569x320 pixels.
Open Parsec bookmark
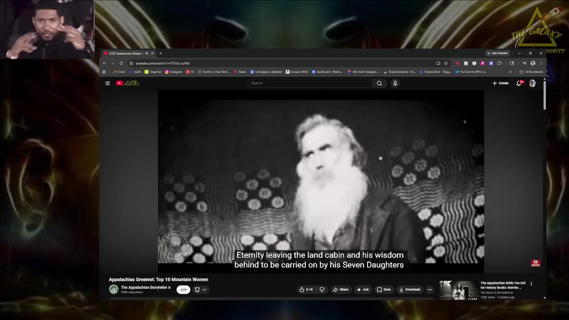point(240,72)
